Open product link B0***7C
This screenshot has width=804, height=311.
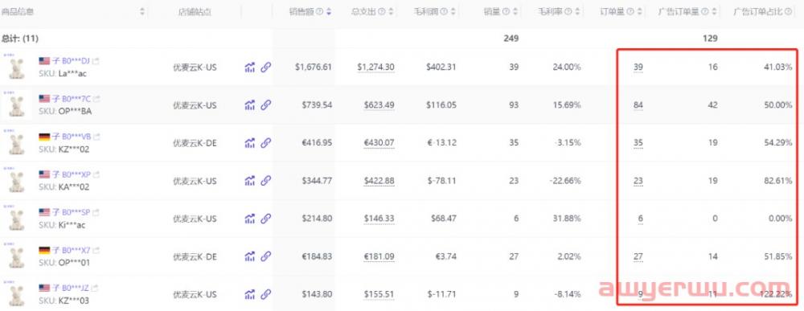tap(76, 99)
